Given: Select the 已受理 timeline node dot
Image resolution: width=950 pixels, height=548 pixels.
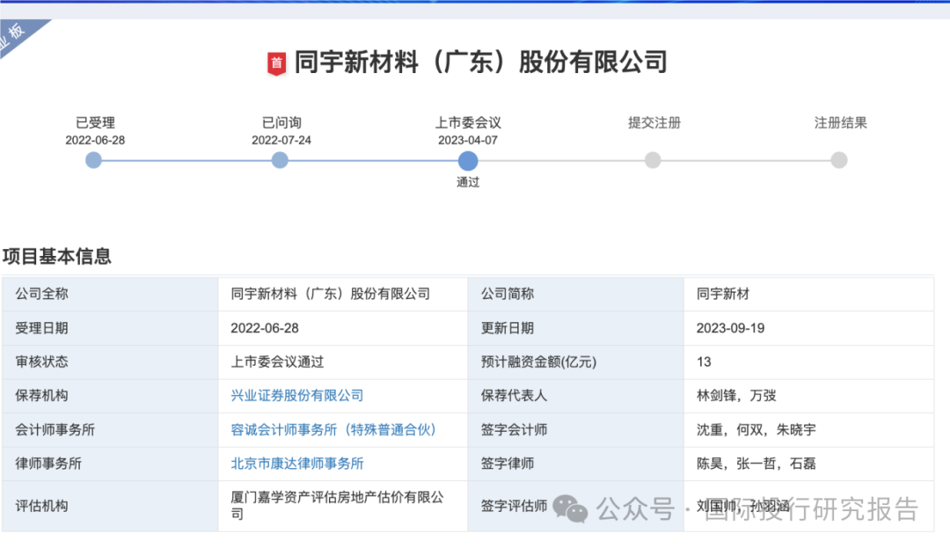Looking at the screenshot, I should pos(93,160).
